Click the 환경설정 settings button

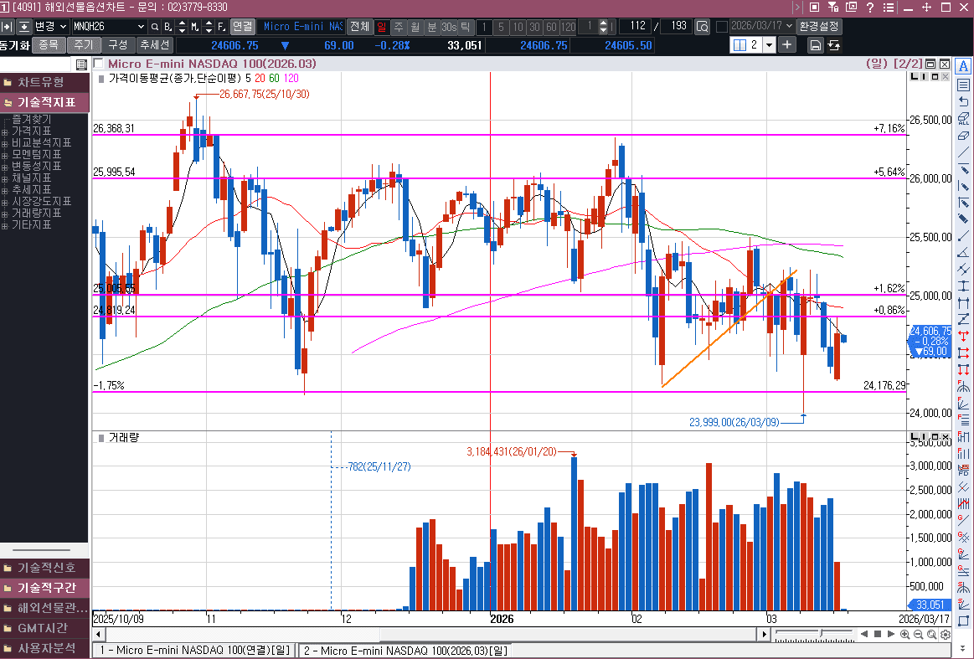[x=818, y=27]
